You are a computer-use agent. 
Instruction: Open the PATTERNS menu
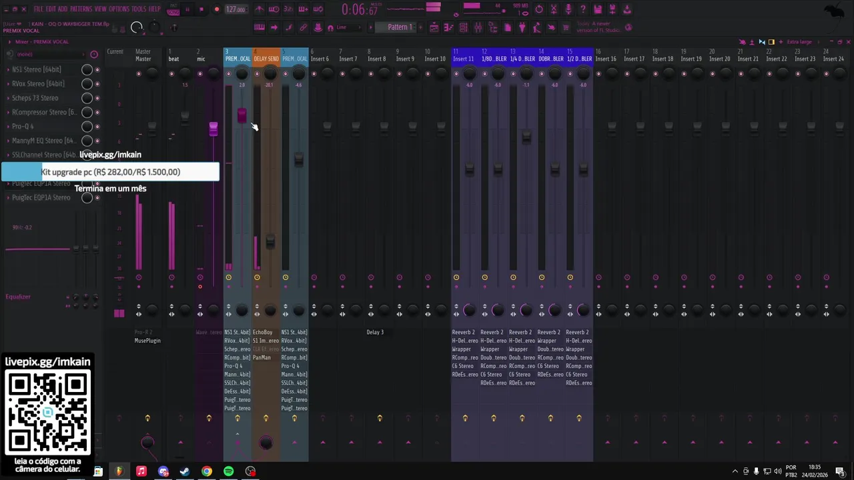point(81,9)
